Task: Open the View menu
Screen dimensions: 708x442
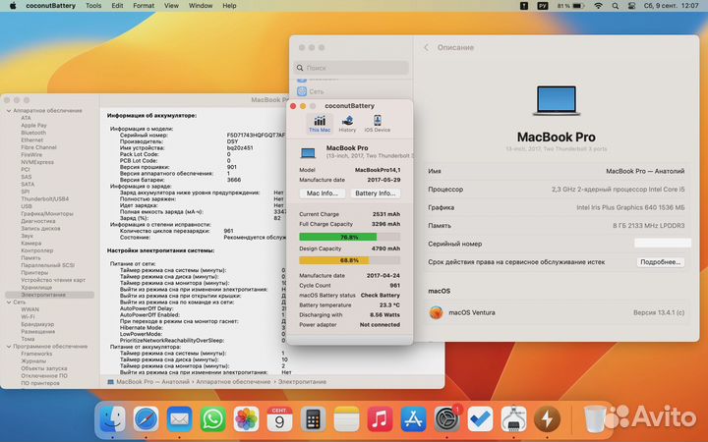Action: (x=171, y=6)
